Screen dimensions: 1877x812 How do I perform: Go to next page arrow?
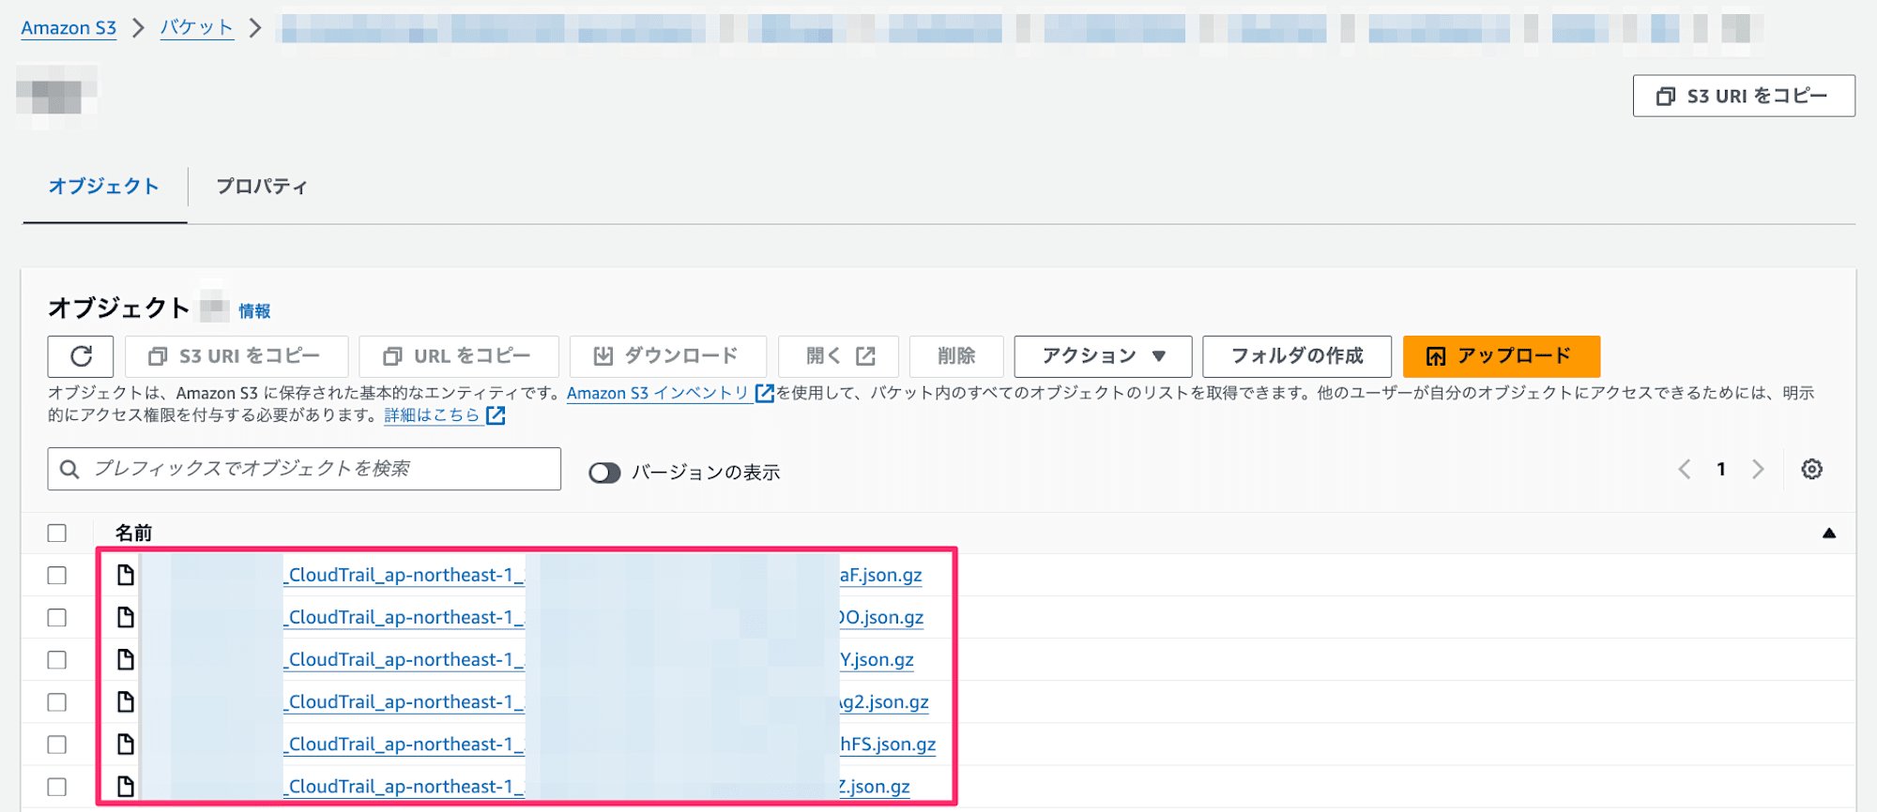pos(1758,469)
